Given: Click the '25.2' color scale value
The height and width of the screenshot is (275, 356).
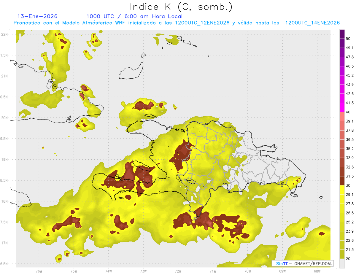Looking at the screenshot, I should coord(350,222).
